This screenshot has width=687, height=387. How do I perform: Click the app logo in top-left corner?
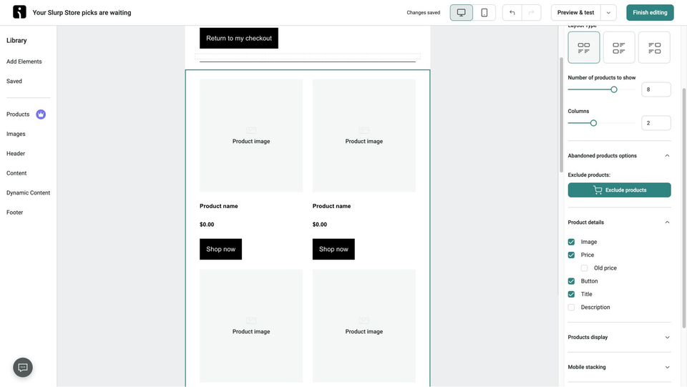pos(19,12)
